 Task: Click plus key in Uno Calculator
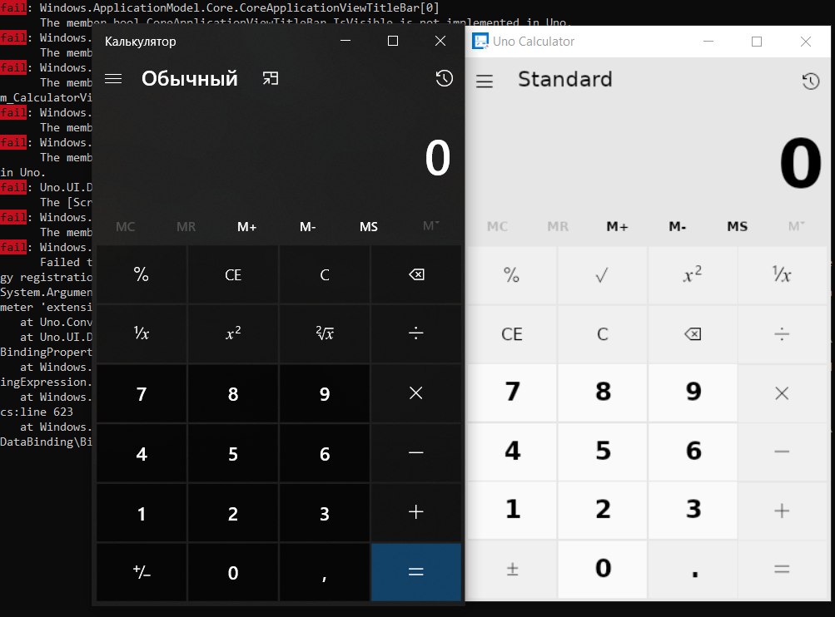click(782, 511)
